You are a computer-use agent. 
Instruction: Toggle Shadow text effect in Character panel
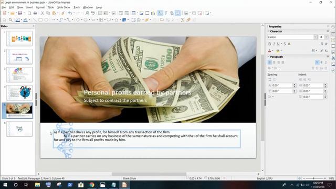[x=289, y=44]
